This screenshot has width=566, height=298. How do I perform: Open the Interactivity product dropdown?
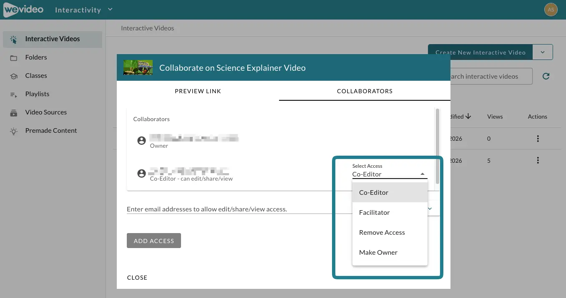(x=84, y=10)
